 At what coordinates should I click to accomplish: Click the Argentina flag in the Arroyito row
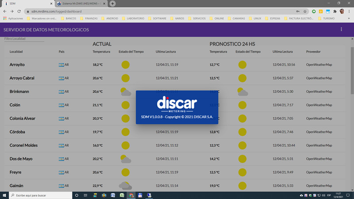(61, 65)
